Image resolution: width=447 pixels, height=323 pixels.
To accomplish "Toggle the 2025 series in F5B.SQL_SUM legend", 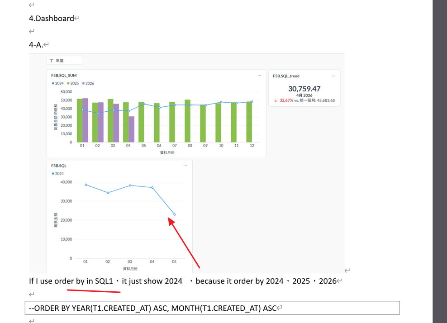I will coord(73,83).
